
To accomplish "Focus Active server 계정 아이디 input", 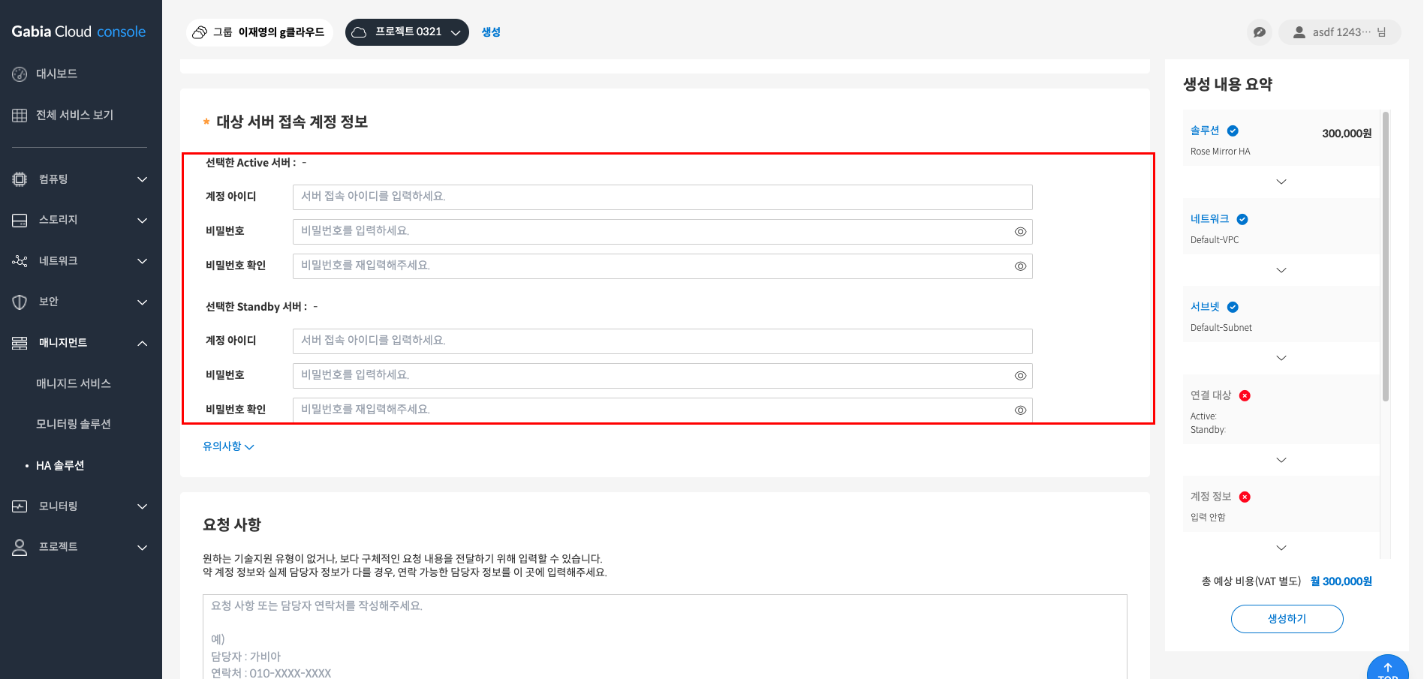I will 663,197.
